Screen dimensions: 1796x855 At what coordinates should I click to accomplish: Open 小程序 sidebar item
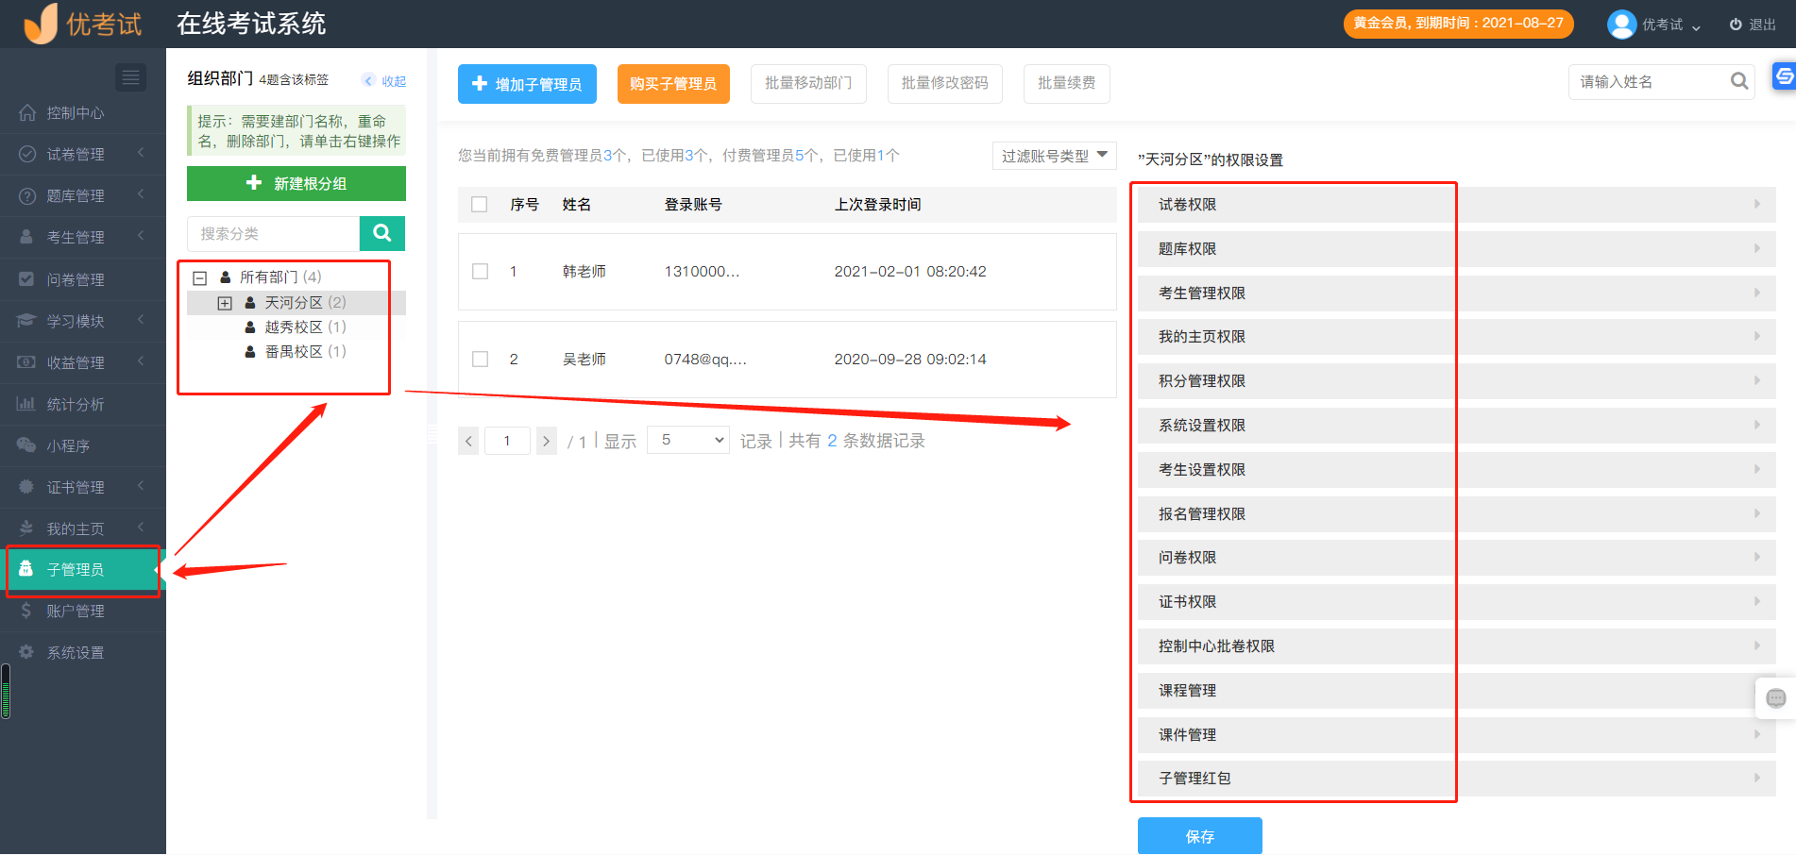pyautogui.click(x=83, y=445)
